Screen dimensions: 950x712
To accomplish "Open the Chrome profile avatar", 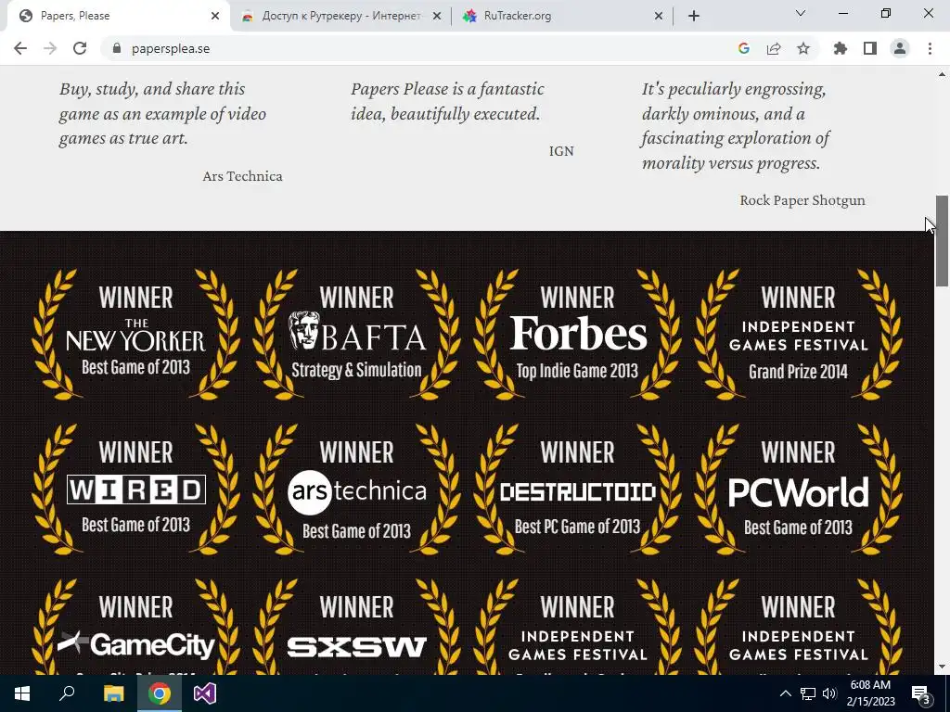I will click(900, 48).
